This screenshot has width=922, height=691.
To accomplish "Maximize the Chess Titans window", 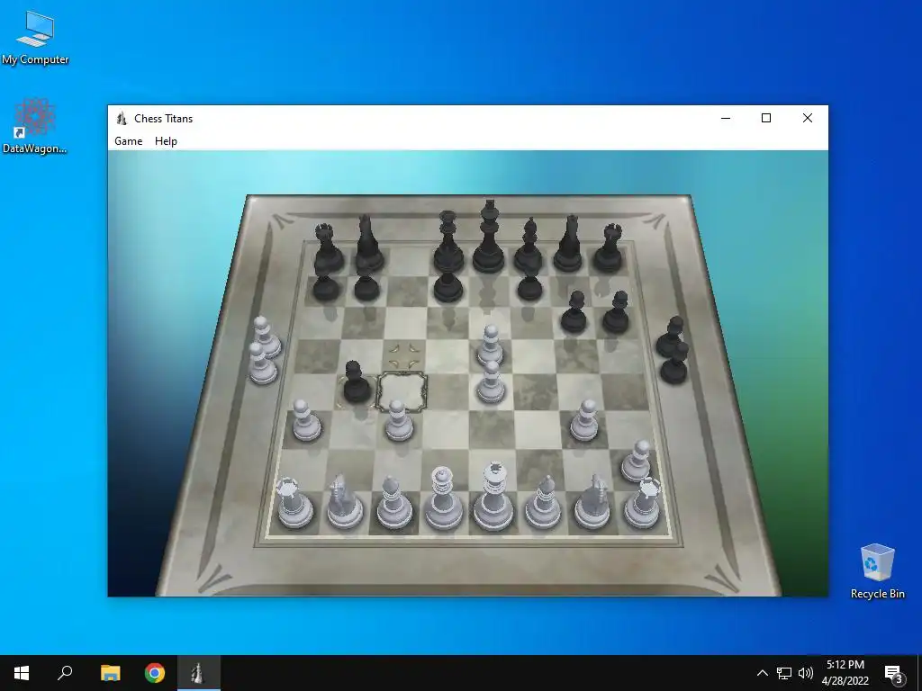I will (766, 118).
